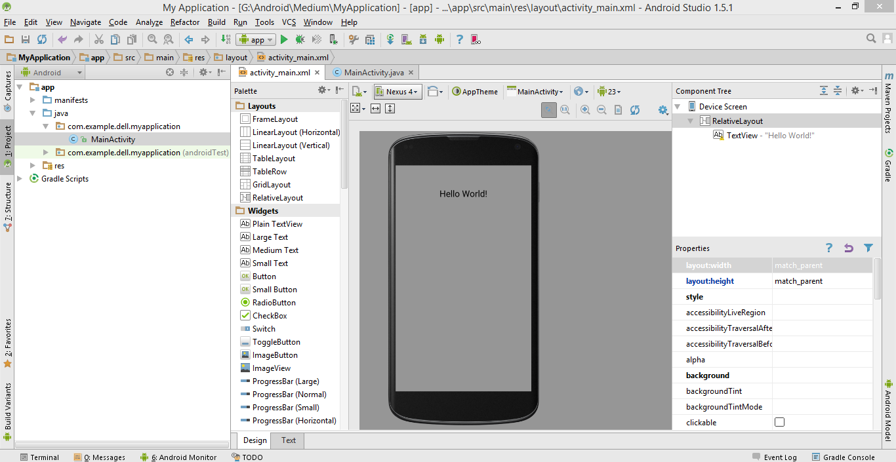Select the CheckBox widget in the palette

click(270, 316)
